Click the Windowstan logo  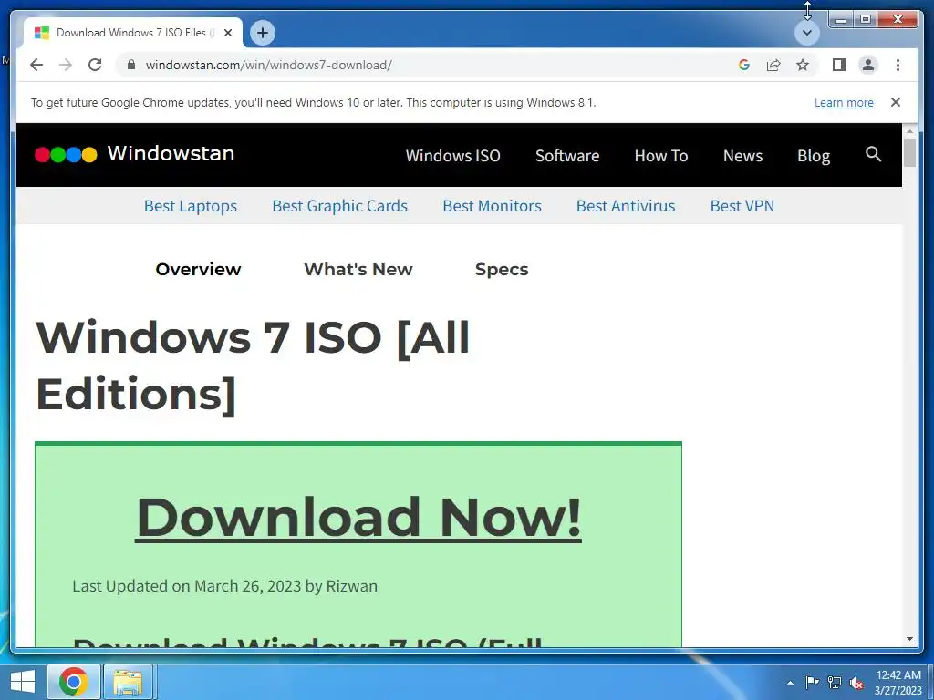coord(135,154)
